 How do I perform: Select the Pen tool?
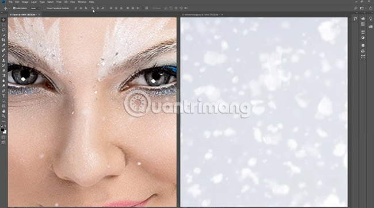[x=3, y=91]
